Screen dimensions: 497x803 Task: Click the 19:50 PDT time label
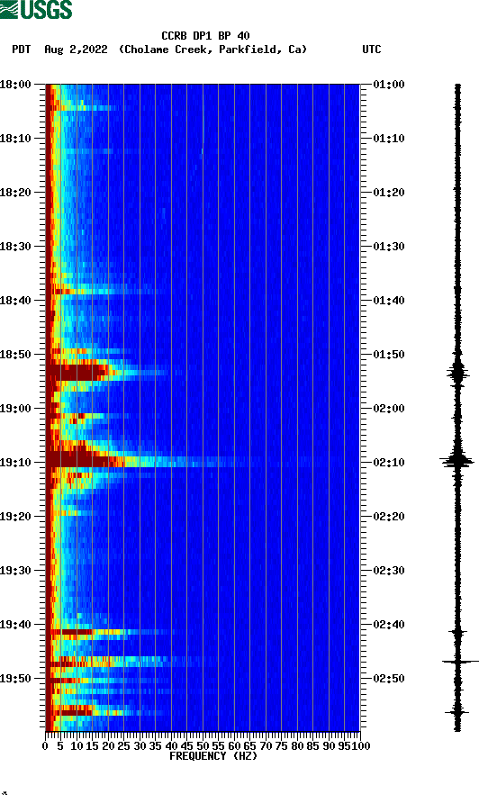pyautogui.click(x=15, y=679)
